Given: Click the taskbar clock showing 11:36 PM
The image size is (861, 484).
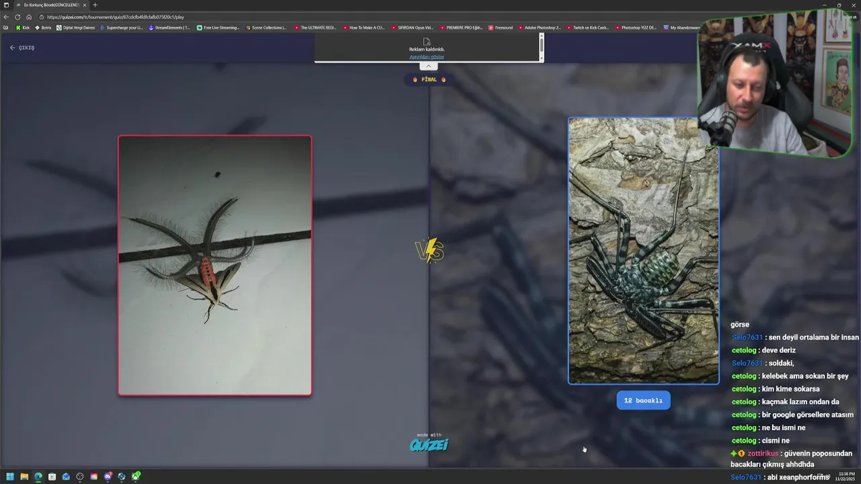Looking at the screenshot, I should pos(846,476).
